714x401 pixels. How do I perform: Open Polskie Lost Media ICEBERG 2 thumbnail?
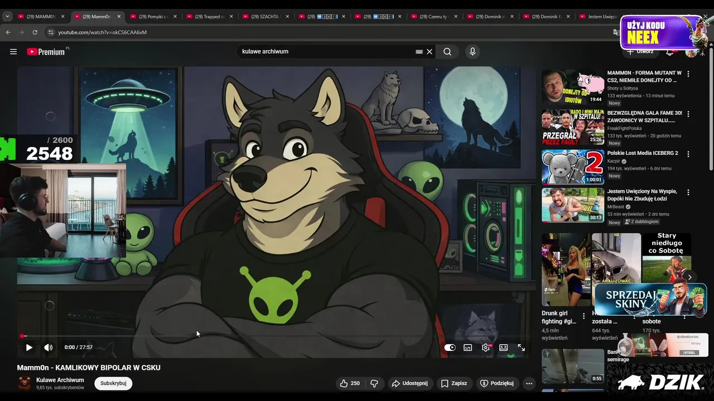tap(573, 167)
